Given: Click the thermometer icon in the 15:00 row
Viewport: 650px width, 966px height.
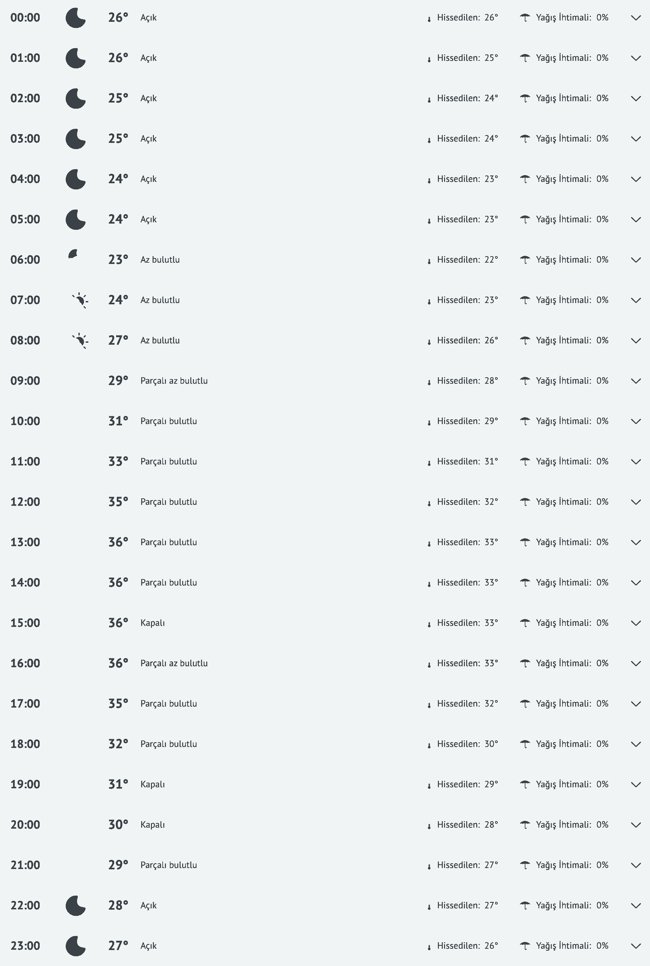Looking at the screenshot, I should tap(429, 624).
